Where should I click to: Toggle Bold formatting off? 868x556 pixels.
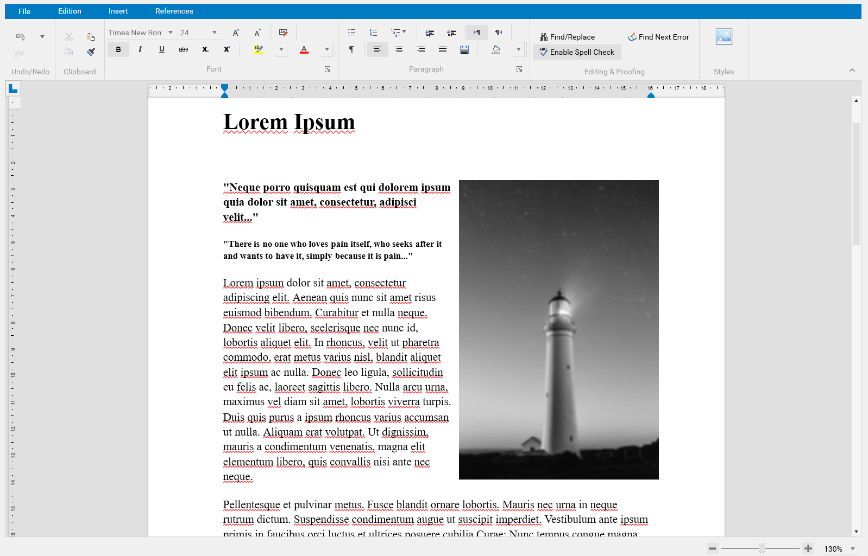[118, 49]
